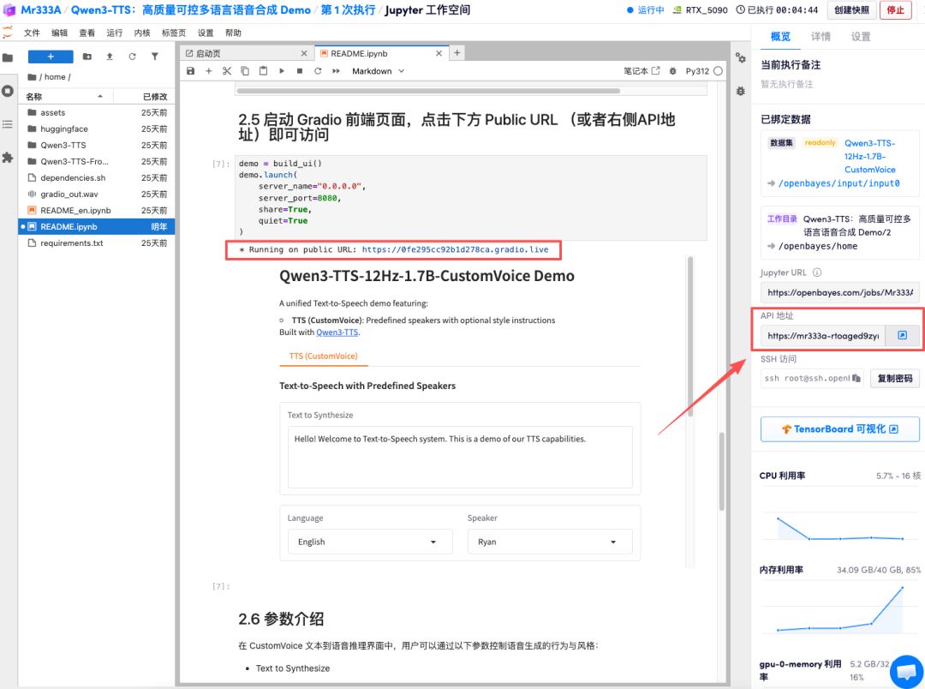Open the Language dropdown showing English

click(x=370, y=542)
